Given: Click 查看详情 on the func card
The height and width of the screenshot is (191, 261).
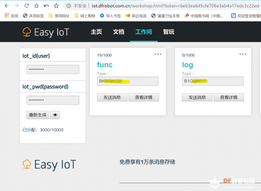Looking at the screenshot, I should point(144,97).
